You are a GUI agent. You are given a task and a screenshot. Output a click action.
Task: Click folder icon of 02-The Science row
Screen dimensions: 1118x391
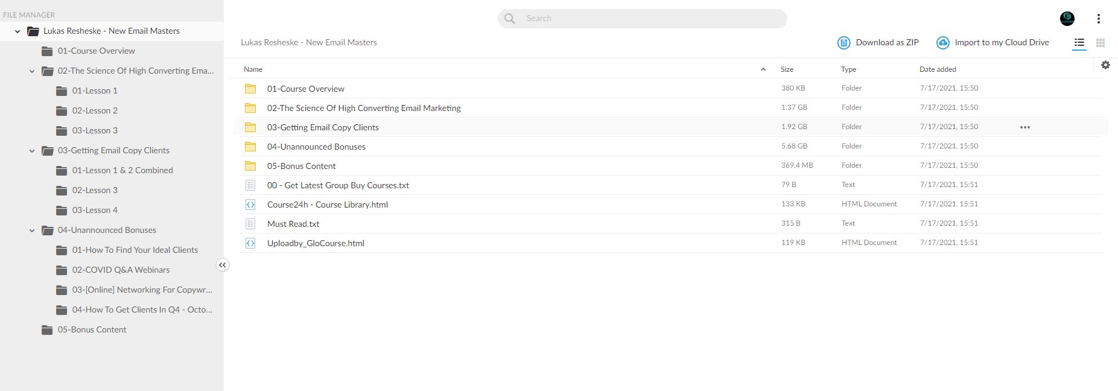point(250,108)
